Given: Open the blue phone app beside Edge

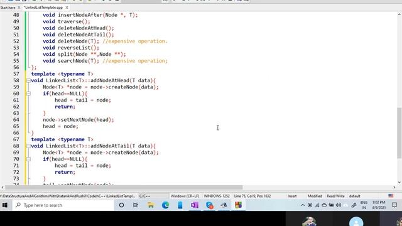Looking at the screenshot, I should 180,205.
